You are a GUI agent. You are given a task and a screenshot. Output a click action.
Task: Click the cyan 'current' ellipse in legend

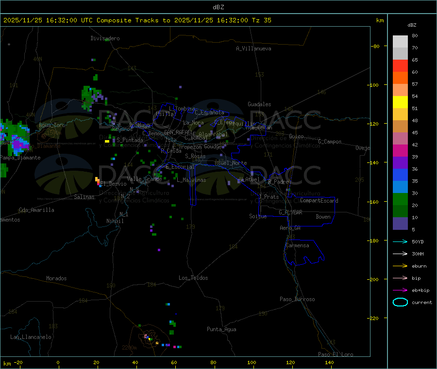(400, 302)
